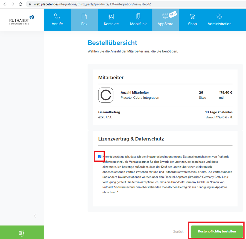
Task: Click the '18 Tage kostenlos' text
Action: [219, 112]
